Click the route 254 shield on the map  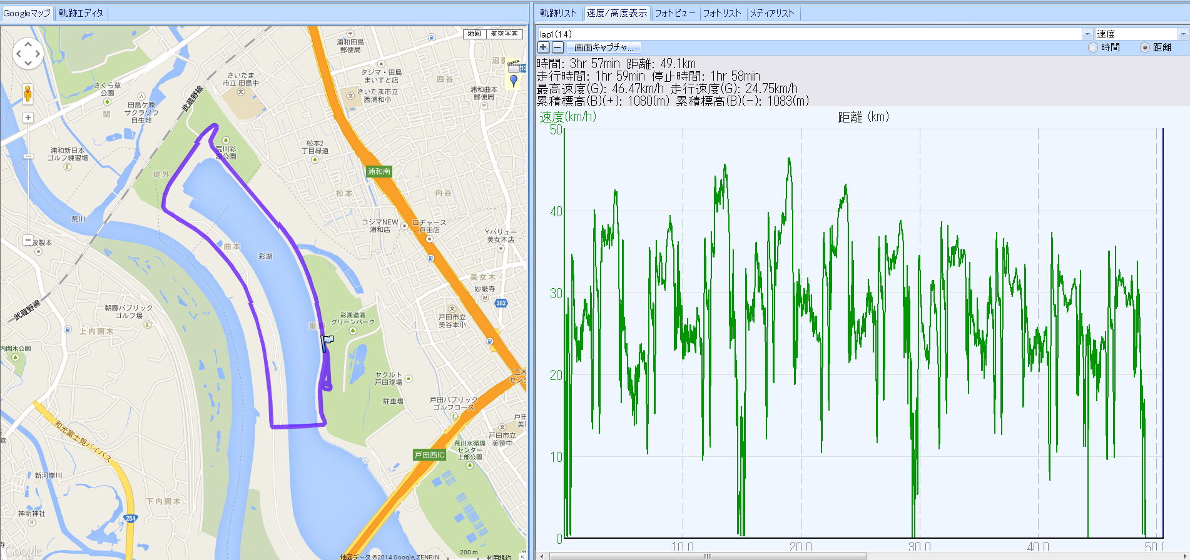click(x=130, y=518)
